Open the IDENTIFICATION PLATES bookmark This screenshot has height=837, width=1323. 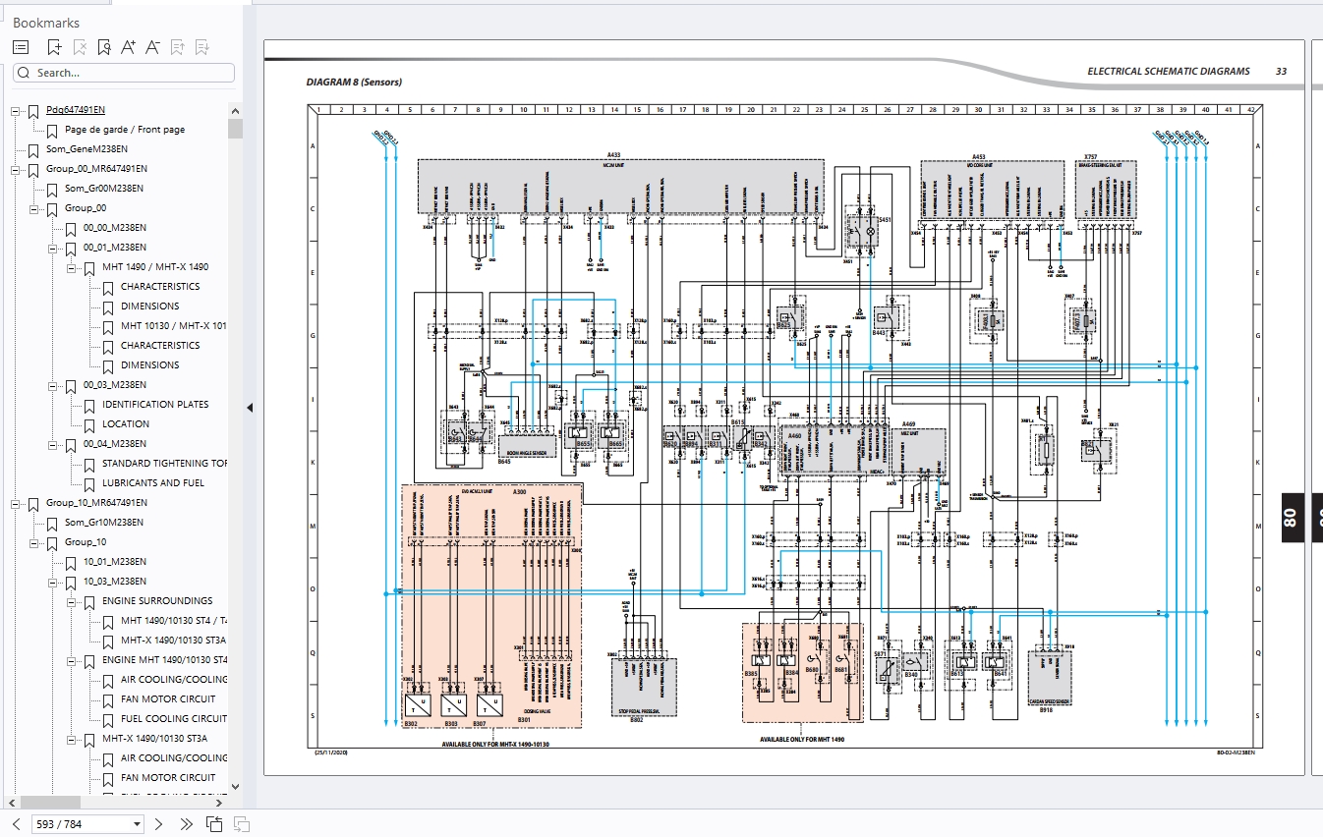tap(154, 405)
